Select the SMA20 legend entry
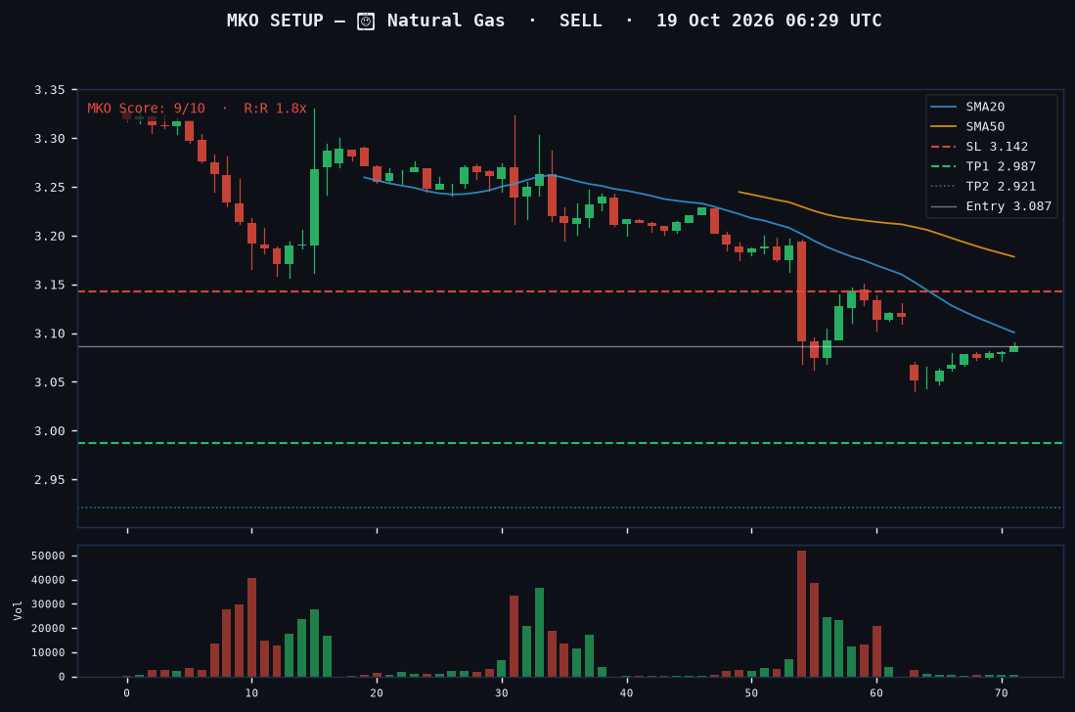Viewport: 1075px width, 712px height. tap(967, 107)
